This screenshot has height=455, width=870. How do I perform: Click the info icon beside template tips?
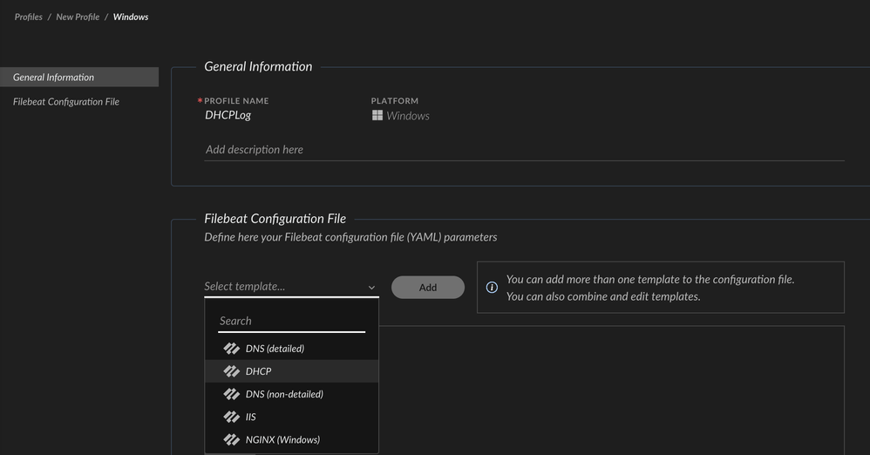click(x=492, y=288)
